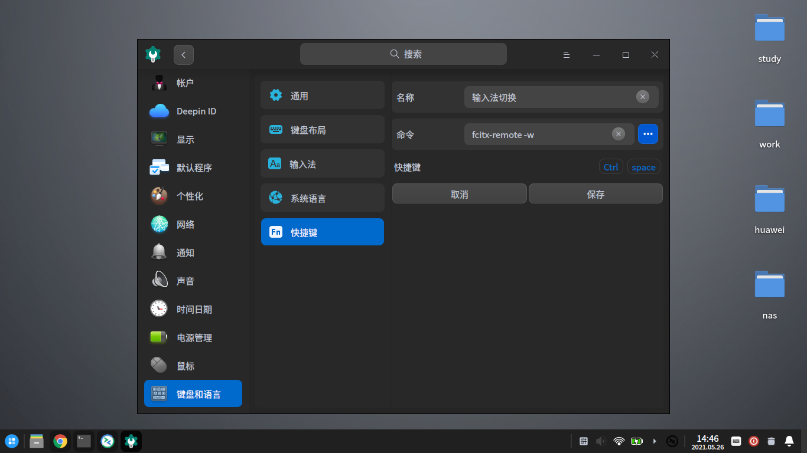Open the onscreen keyboard tray icon

click(736, 441)
